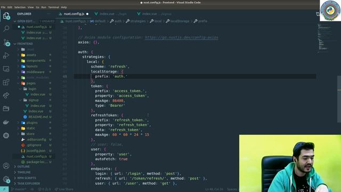
Task: Open the Search view icon
Action: click(x=6, y=28)
